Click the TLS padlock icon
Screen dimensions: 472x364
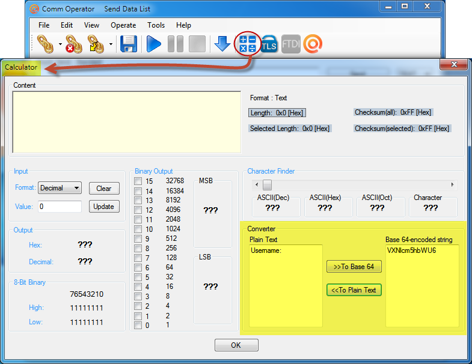coord(269,44)
